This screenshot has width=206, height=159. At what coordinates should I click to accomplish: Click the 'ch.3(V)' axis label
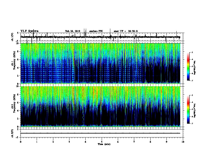tap(12, 134)
